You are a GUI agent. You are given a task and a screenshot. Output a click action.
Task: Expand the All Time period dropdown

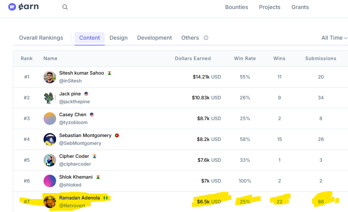click(x=334, y=38)
